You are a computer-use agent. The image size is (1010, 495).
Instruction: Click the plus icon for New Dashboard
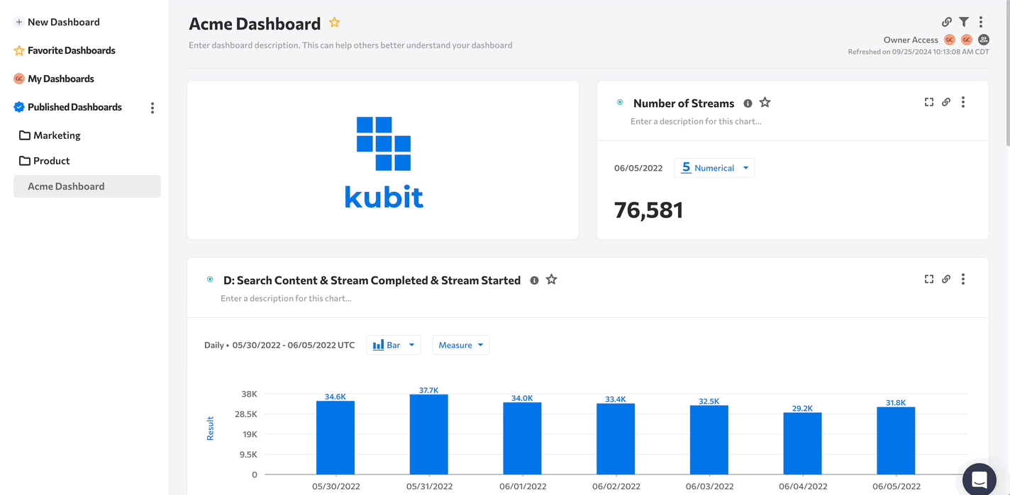click(19, 22)
